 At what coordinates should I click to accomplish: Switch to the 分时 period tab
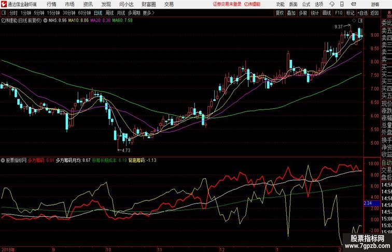coord(13,13)
